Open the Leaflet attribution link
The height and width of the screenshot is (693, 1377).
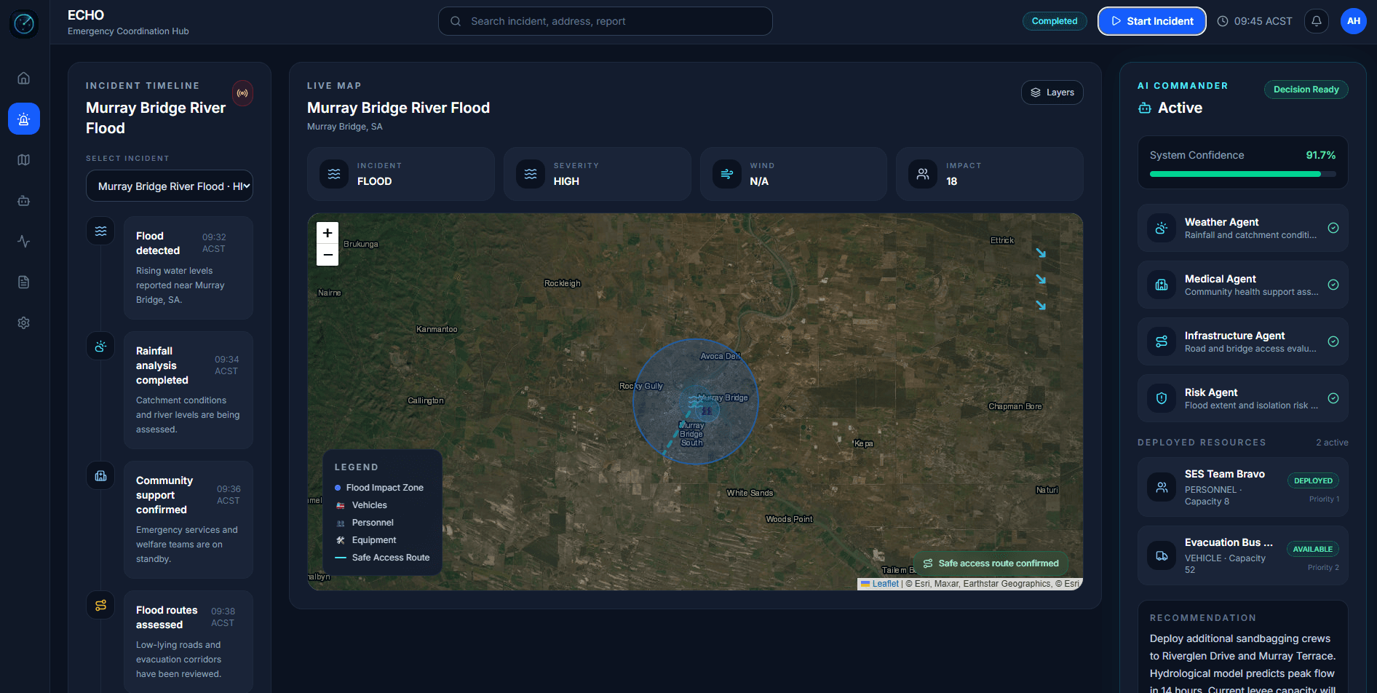885,584
